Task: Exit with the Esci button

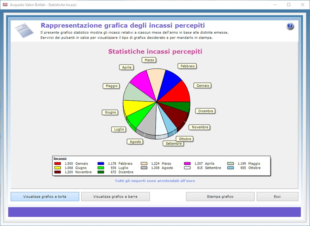Action: 277,197
